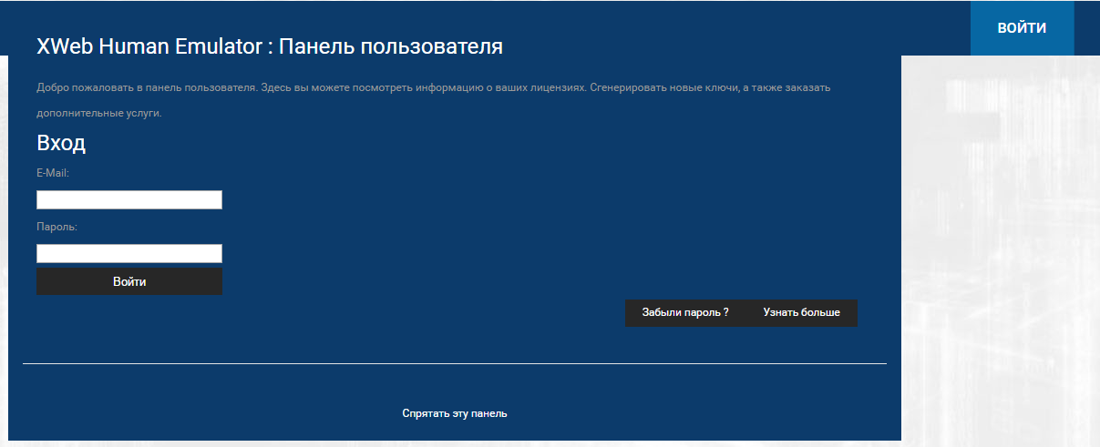Click the ВОЙТИ tab at top right
Screen dimensions: 1100x447
pyautogui.click(x=1022, y=28)
